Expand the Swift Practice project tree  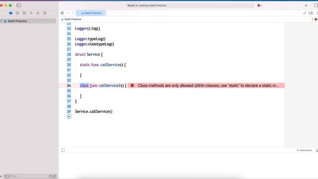pos(1,21)
